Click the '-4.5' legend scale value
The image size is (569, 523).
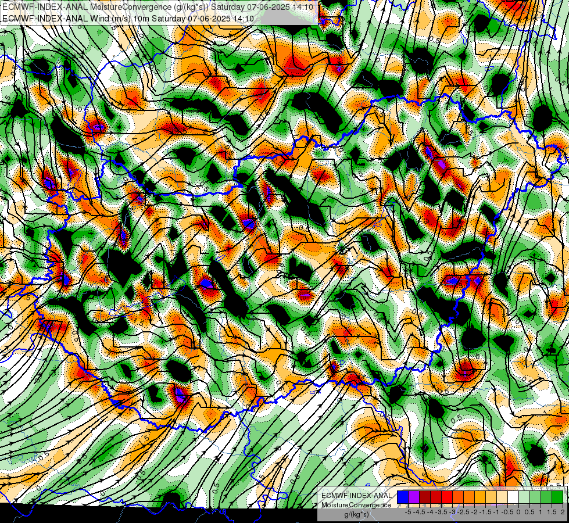pos(420,512)
